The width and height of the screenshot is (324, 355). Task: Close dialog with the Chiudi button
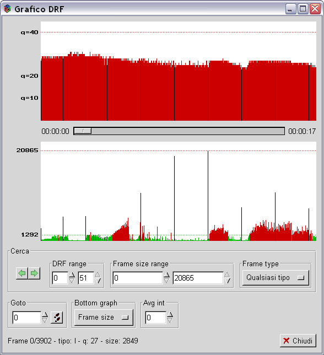tap(298, 341)
